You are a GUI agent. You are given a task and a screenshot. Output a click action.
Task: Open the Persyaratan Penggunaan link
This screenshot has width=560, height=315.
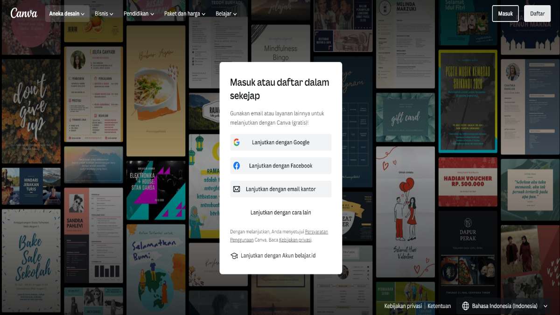point(279,236)
